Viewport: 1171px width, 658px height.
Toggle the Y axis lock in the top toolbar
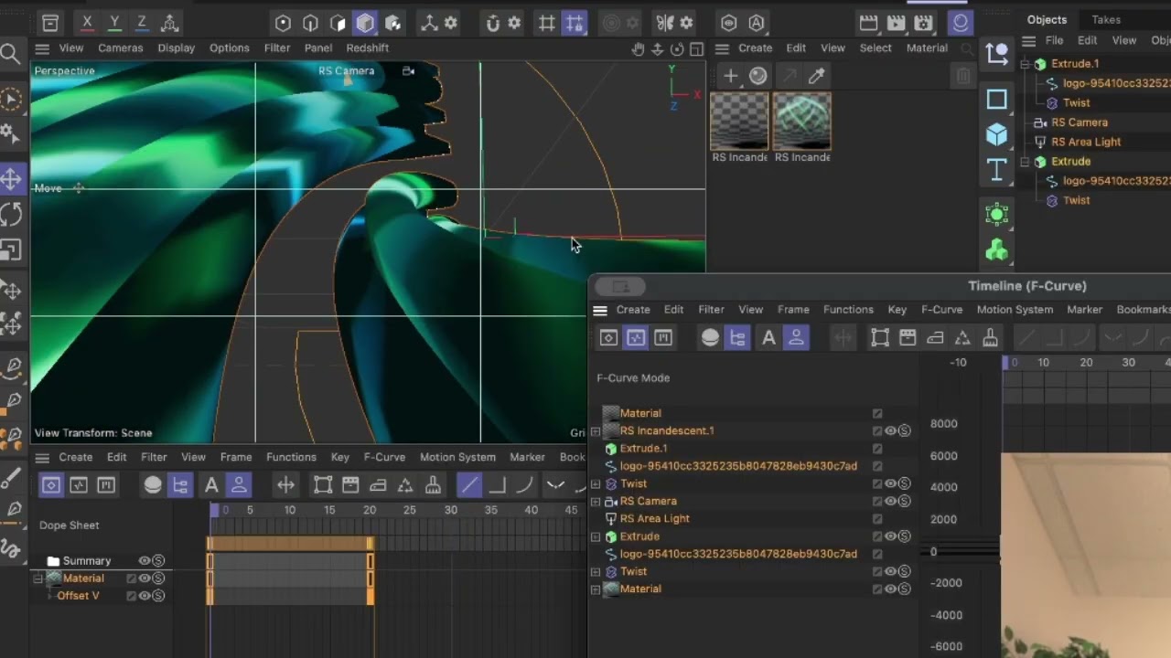[x=114, y=23]
